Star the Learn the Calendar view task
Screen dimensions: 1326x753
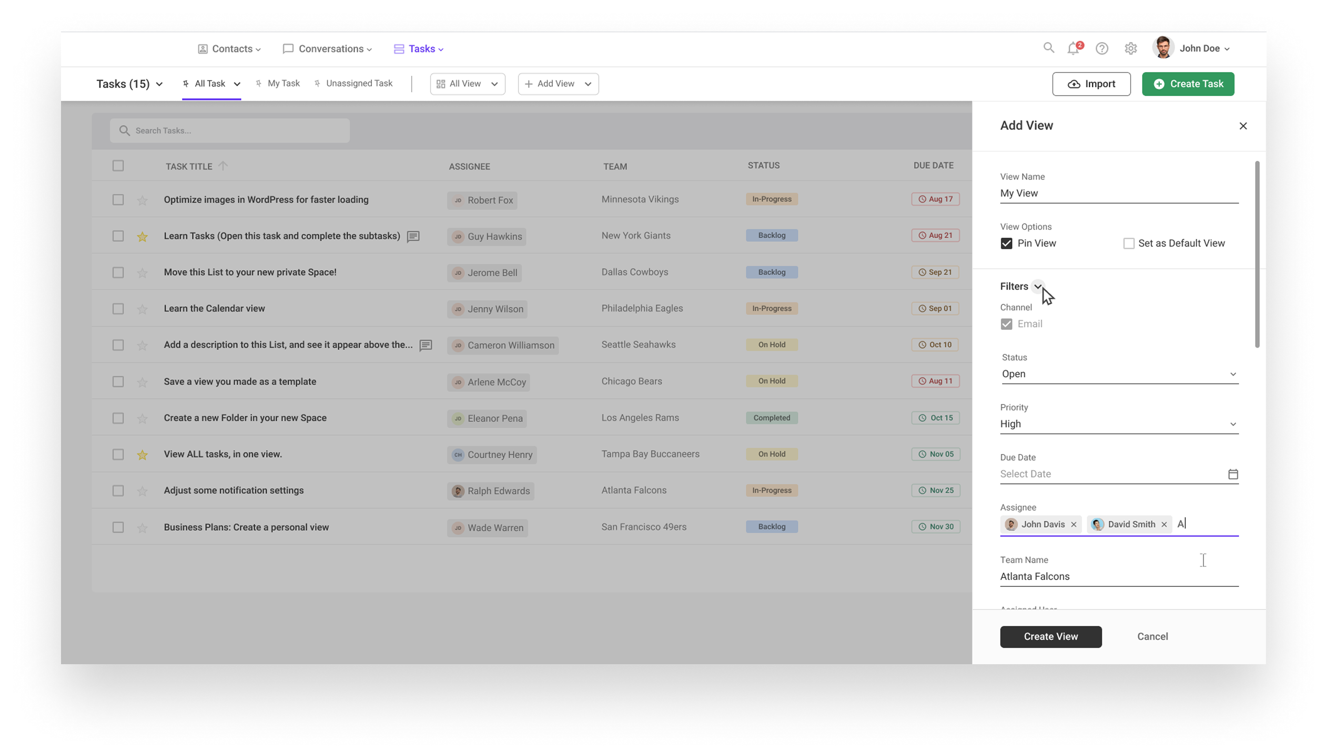pos(142,309)
